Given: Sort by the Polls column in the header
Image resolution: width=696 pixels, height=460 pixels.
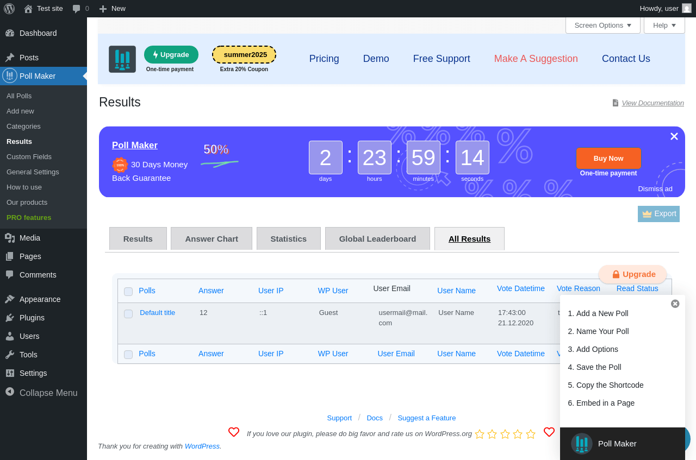Looking at the screenshot, I should pos(147,291).
